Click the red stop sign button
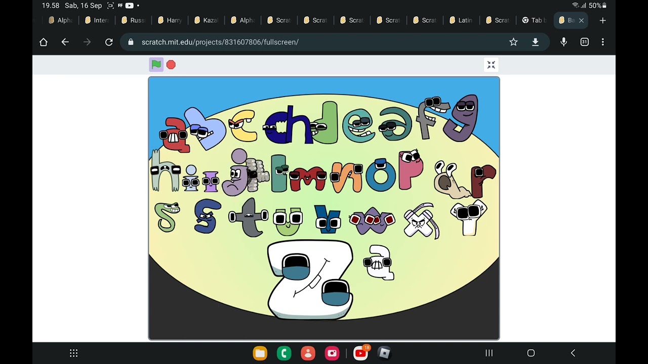 tap(171, 65)
